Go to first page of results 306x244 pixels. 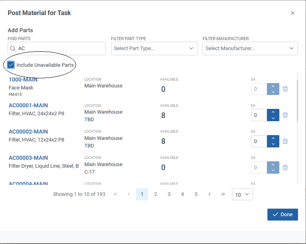(x=115, y=194)
